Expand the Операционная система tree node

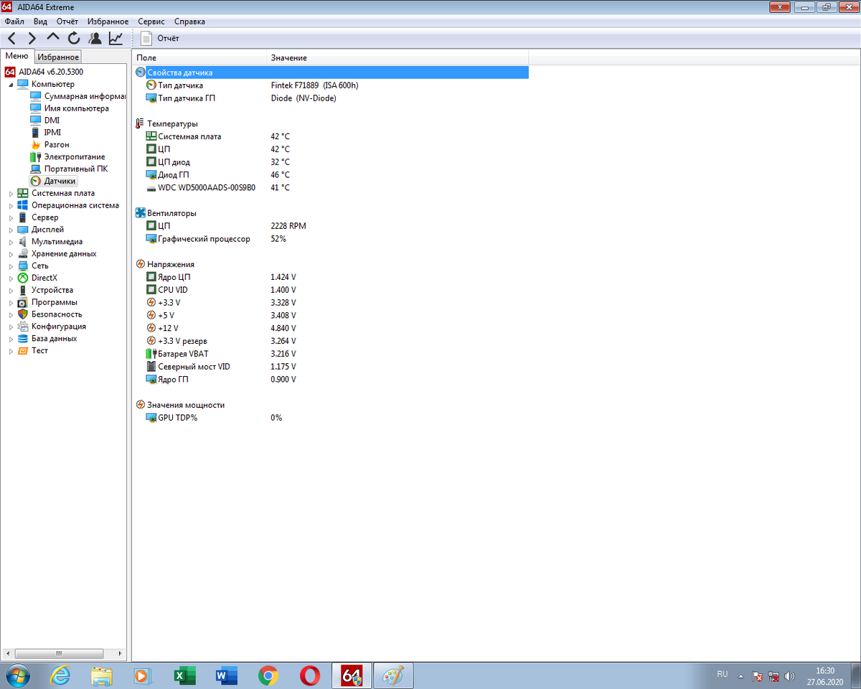pos(11,205)
